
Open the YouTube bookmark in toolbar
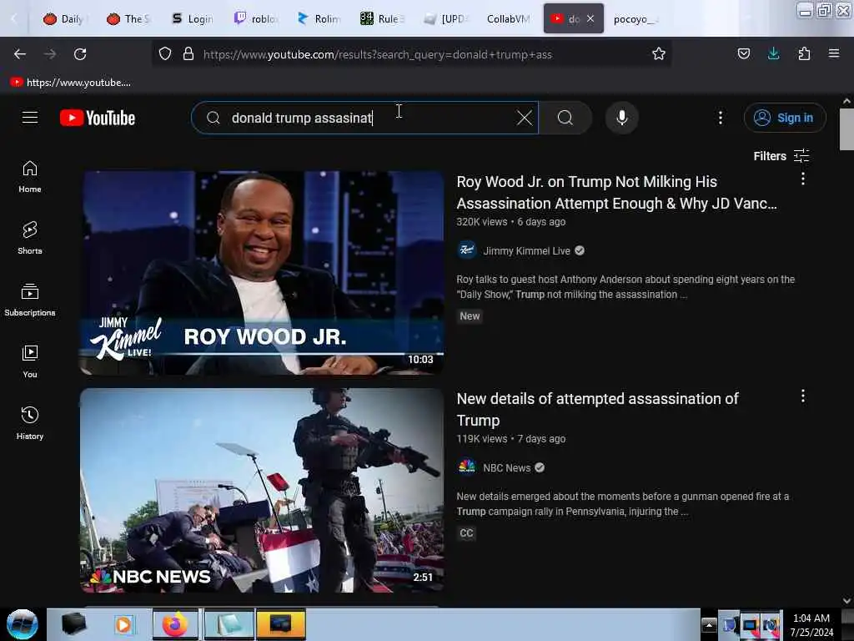click(x=71, y=83)
